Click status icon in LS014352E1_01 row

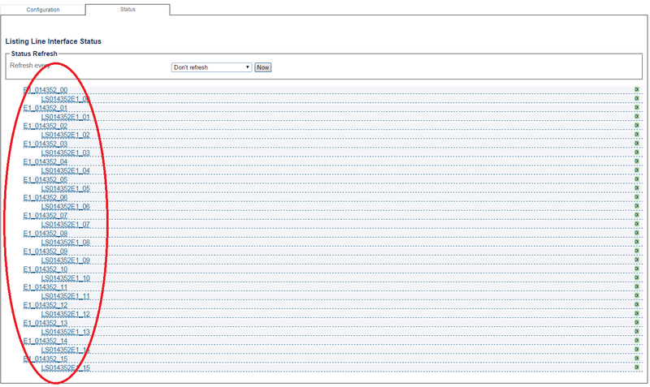click(x=637, y=116)
